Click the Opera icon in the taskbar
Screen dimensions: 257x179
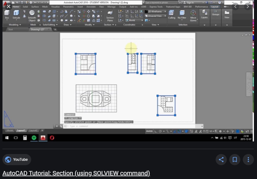pos(52,138)
